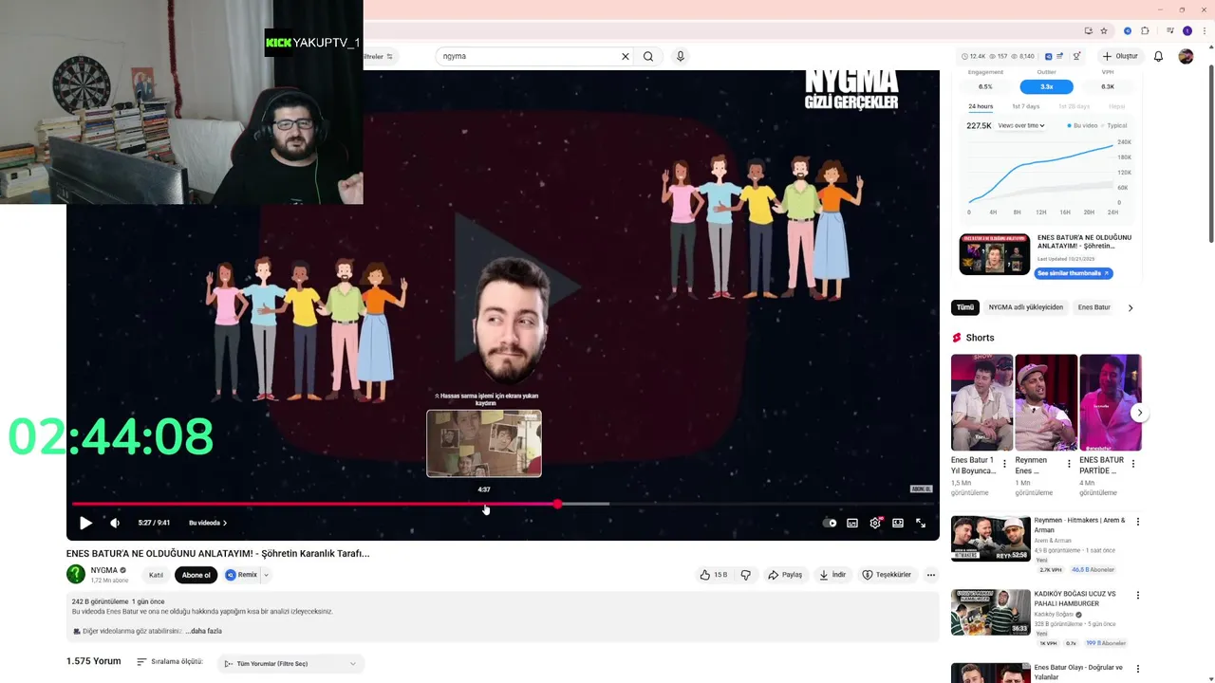Click the 4:37 seek preview thumbnail
This screenshot has width=1215, height=683.
pos(484,443)
